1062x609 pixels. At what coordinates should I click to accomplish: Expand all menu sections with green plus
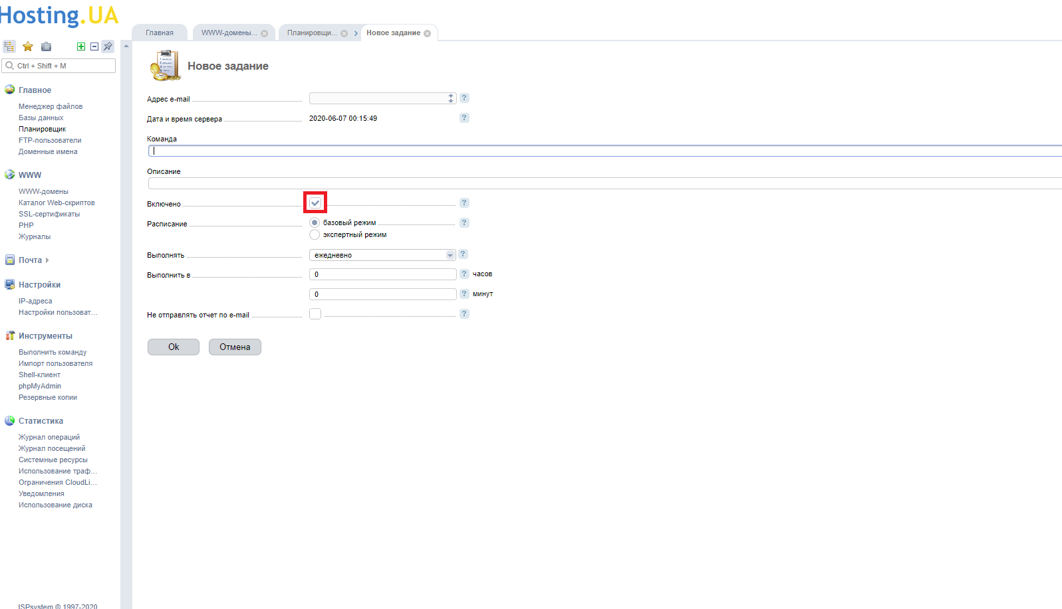[81, 46]
